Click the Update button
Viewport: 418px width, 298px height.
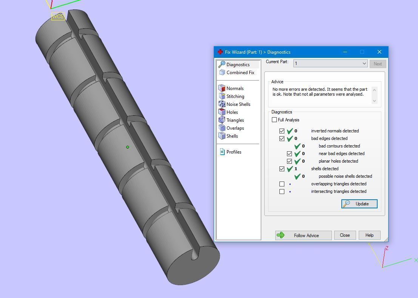359,204
